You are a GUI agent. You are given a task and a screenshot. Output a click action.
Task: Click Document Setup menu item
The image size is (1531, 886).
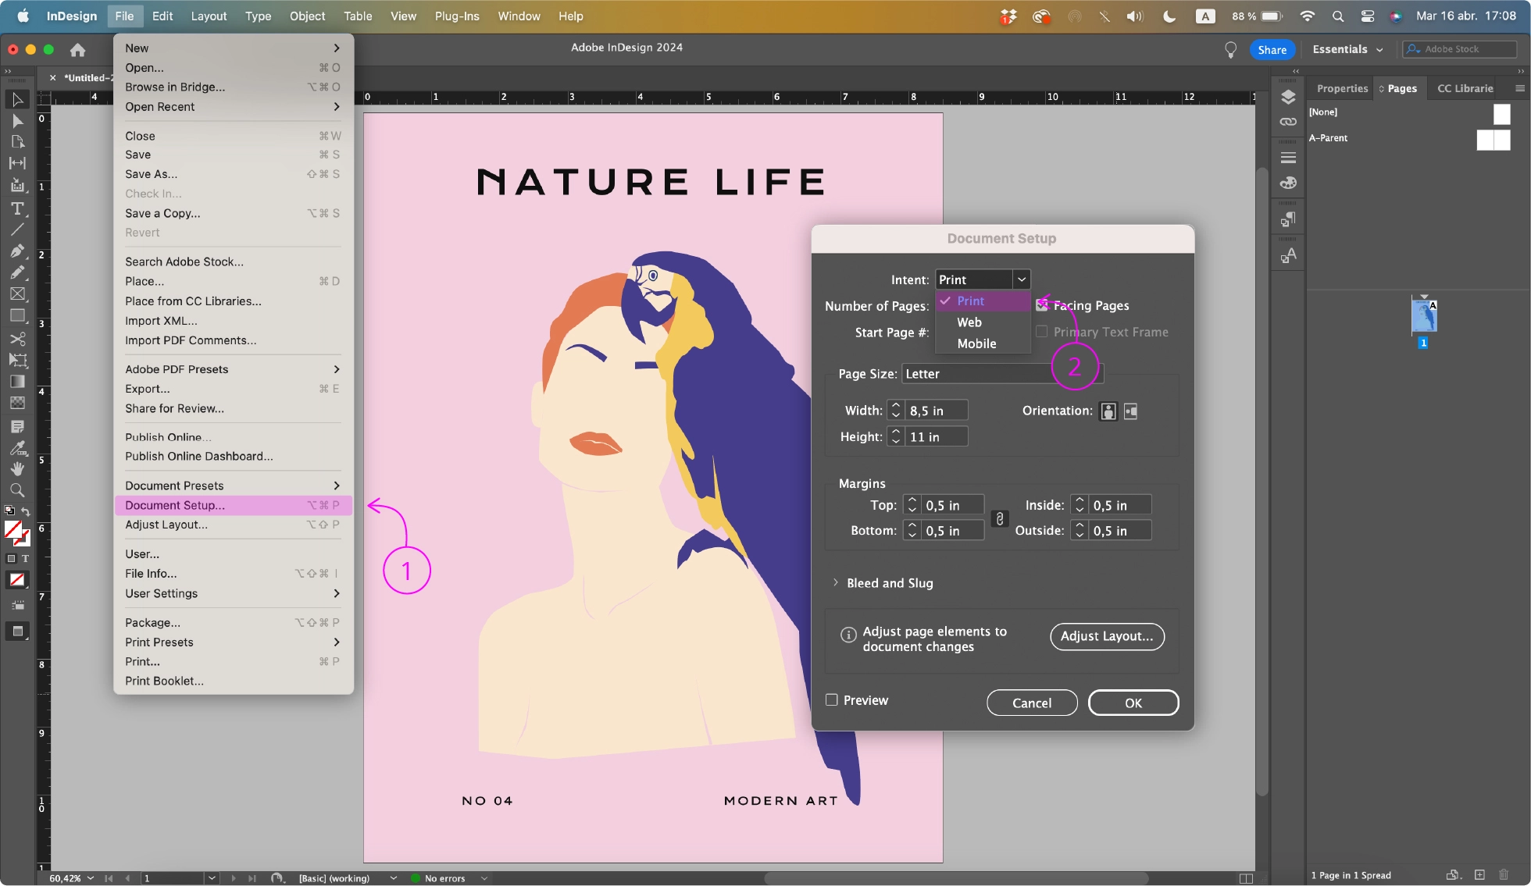click(x=173, y=505)
